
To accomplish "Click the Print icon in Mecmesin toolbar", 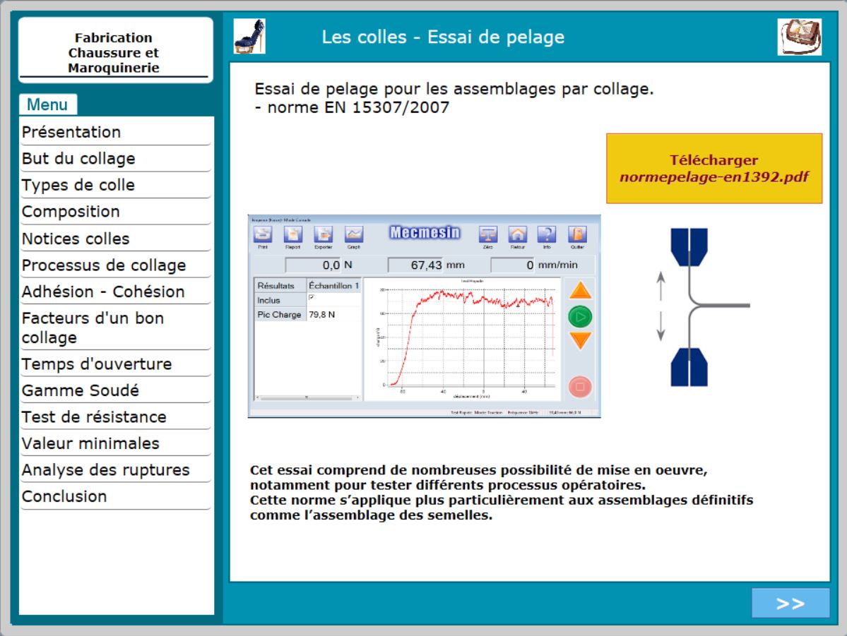I will [263, 235].
